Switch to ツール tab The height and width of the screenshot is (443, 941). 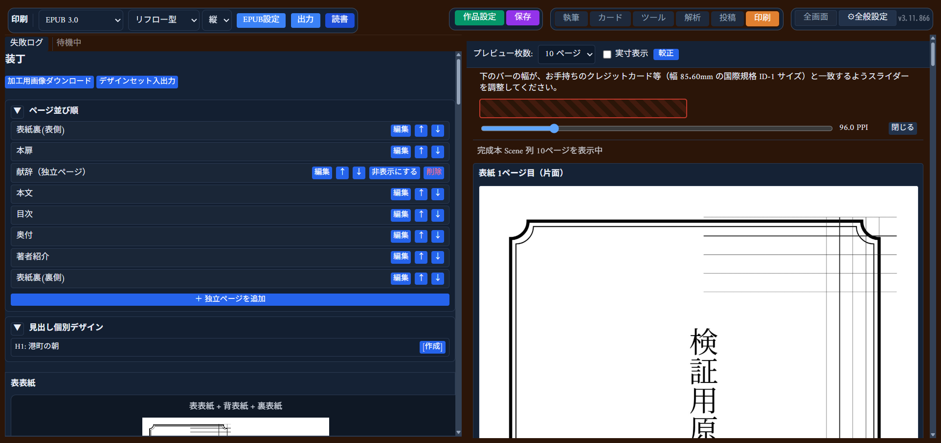pos(653,18)
